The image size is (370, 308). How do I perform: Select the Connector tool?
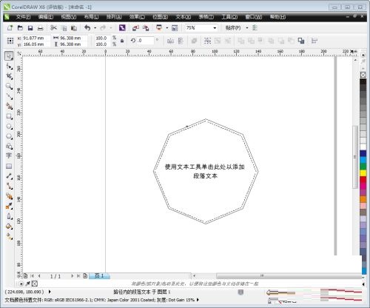tap(9, 186)
